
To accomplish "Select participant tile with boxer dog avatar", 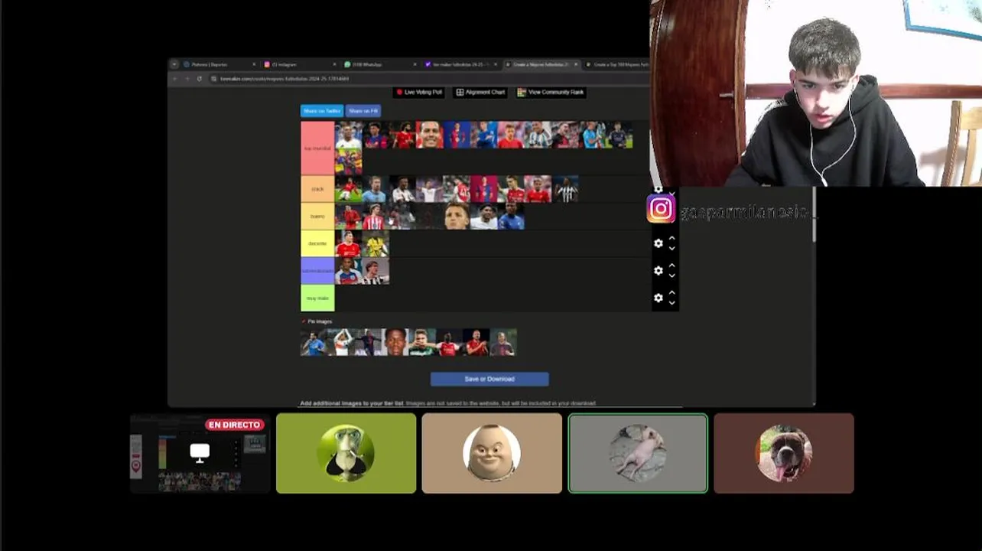I will (x=784, y=453).
